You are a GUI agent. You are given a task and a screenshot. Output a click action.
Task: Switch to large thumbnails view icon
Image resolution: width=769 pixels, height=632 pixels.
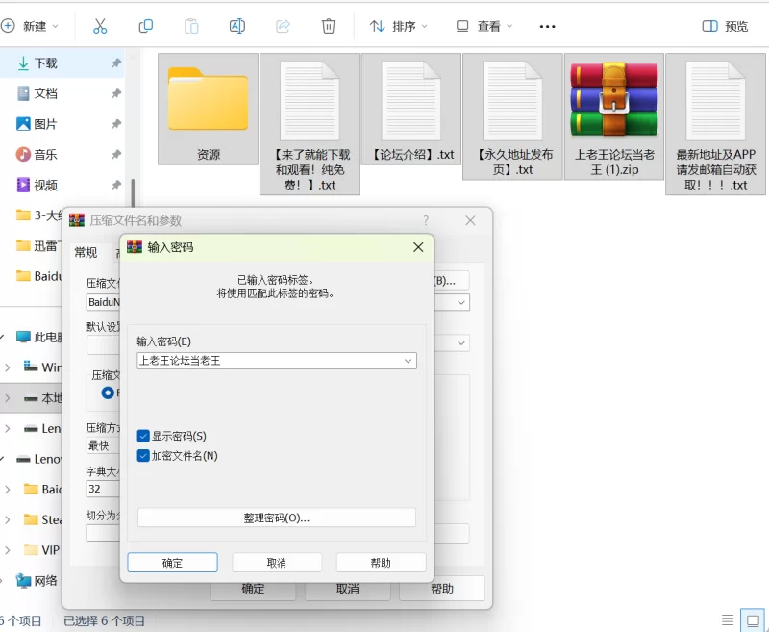tap(753, 620)
